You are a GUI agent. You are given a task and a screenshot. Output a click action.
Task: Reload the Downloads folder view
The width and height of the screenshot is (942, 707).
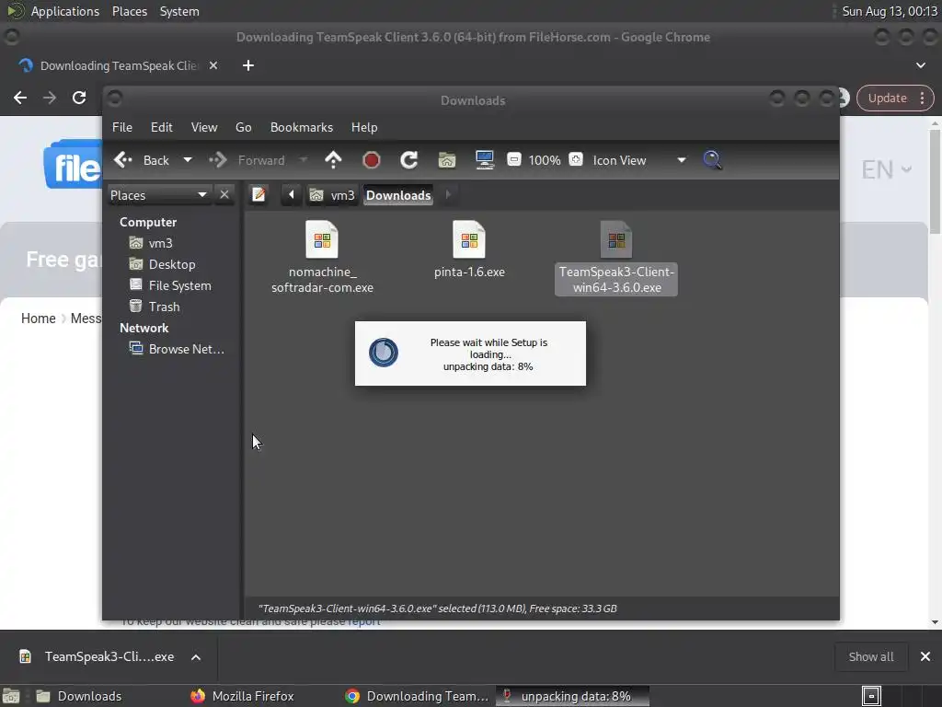point(409,160)
